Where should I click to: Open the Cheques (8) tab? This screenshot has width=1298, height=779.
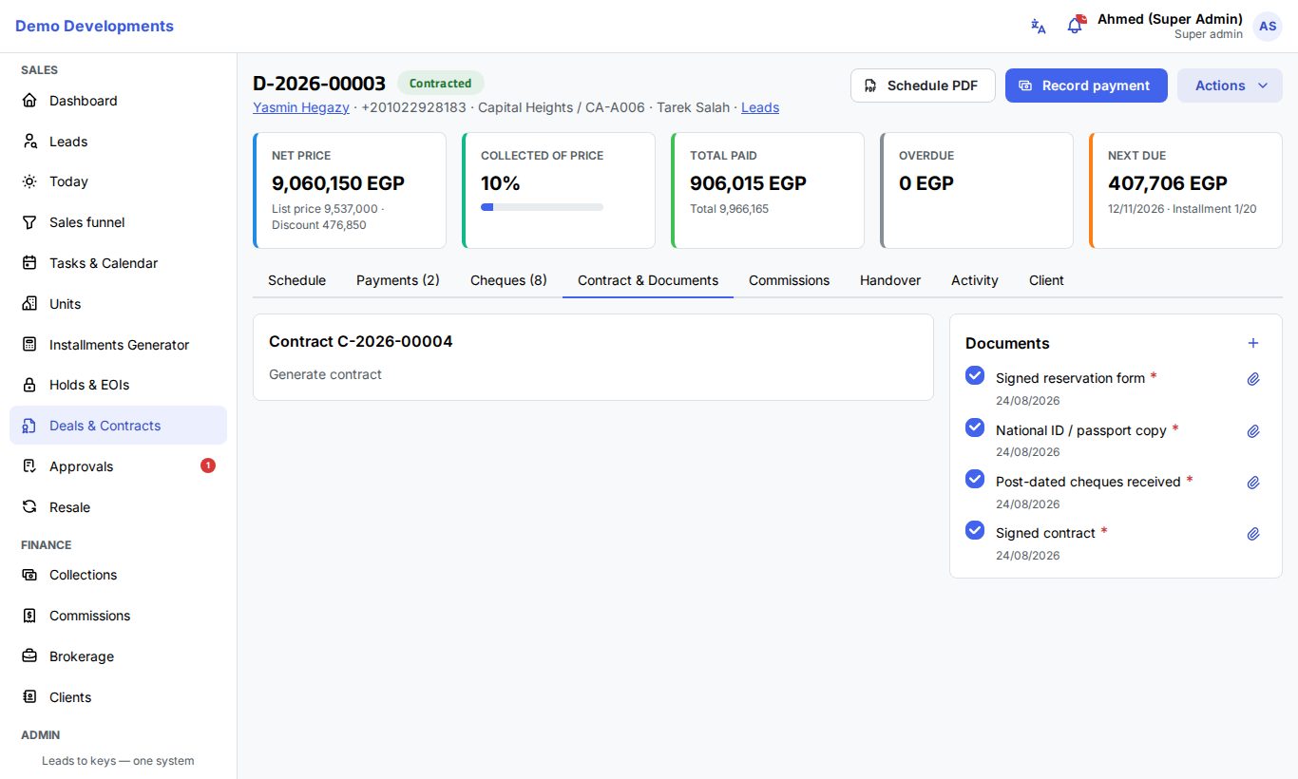pyautogui.click(x=508, y=280)
